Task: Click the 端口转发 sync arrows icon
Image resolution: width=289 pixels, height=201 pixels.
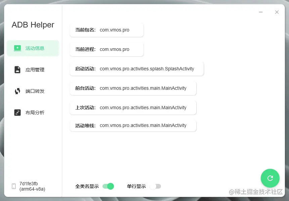Action: (x=17, y=91)
